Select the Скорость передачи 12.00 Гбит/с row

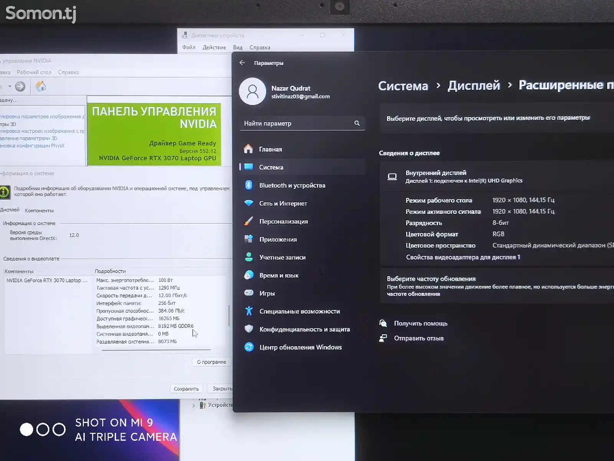tap(142, 295)
